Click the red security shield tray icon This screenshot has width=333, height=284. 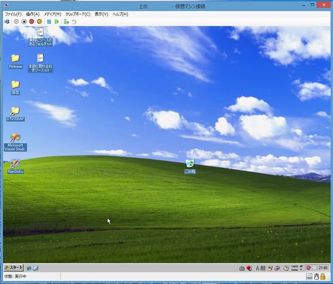309,268
